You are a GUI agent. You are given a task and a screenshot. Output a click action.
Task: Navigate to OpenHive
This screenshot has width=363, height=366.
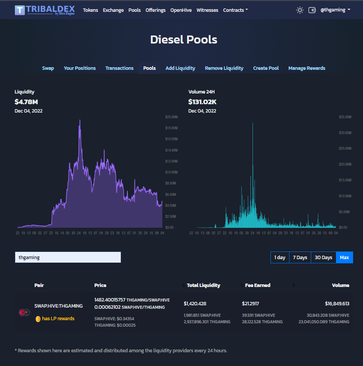point(181,10)
